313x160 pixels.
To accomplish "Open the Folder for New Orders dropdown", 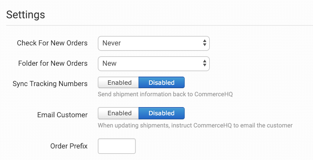I will coord(153,63).
